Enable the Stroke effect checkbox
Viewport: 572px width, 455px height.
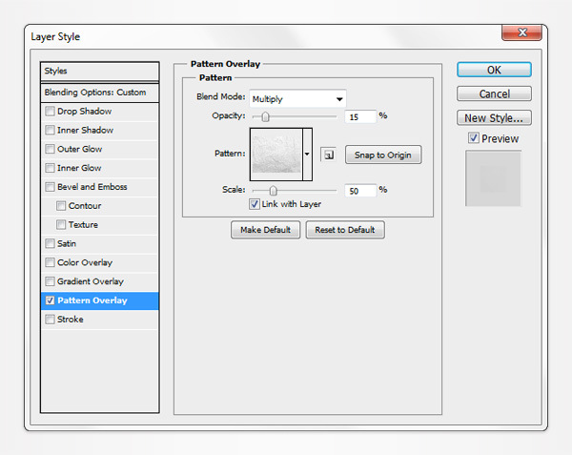click(50, 320)
